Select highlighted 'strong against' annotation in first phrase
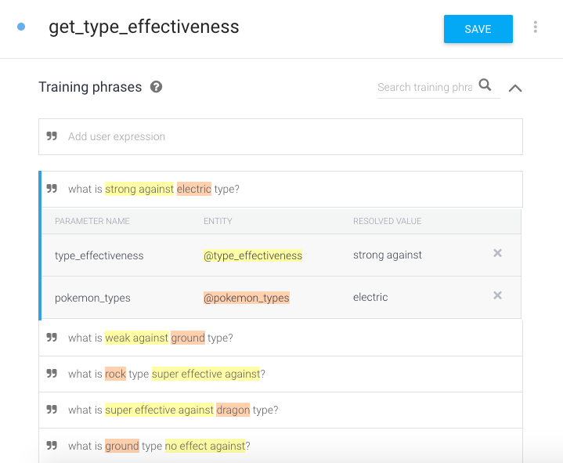Image resolution: width=563 pixels, height=463 pixels. 139,189
